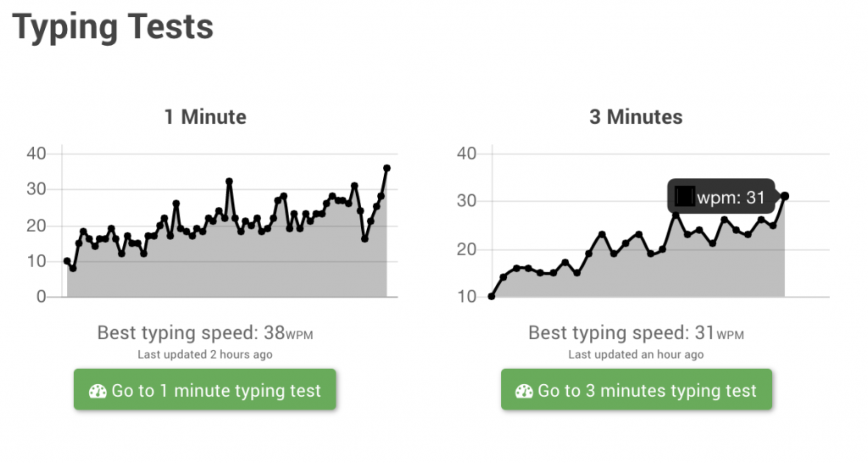Click the "Typing Tests" heading
The width and height of the screenshot is (868, 463).
tap(113, 27)
